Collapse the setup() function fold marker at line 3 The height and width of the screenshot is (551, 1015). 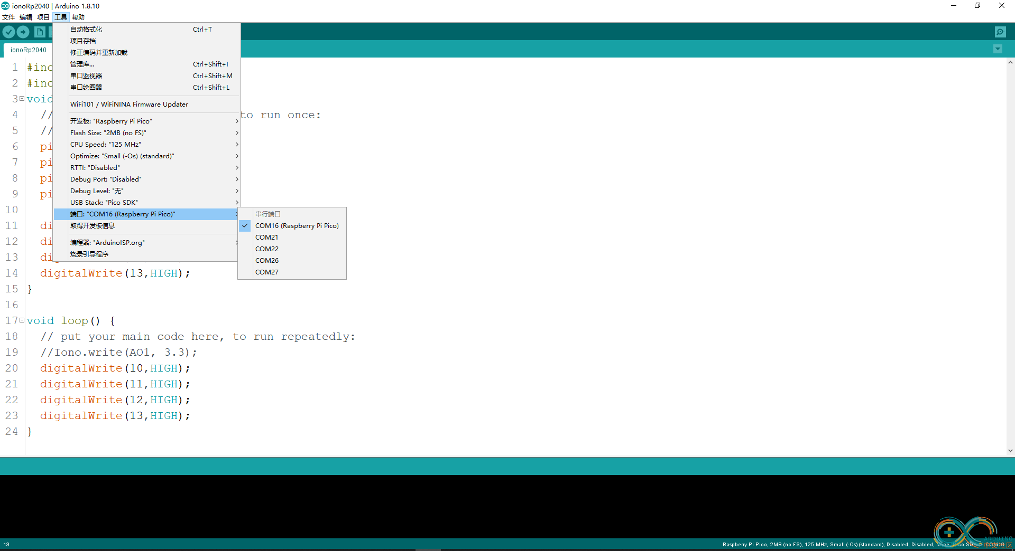pos(22,99)
